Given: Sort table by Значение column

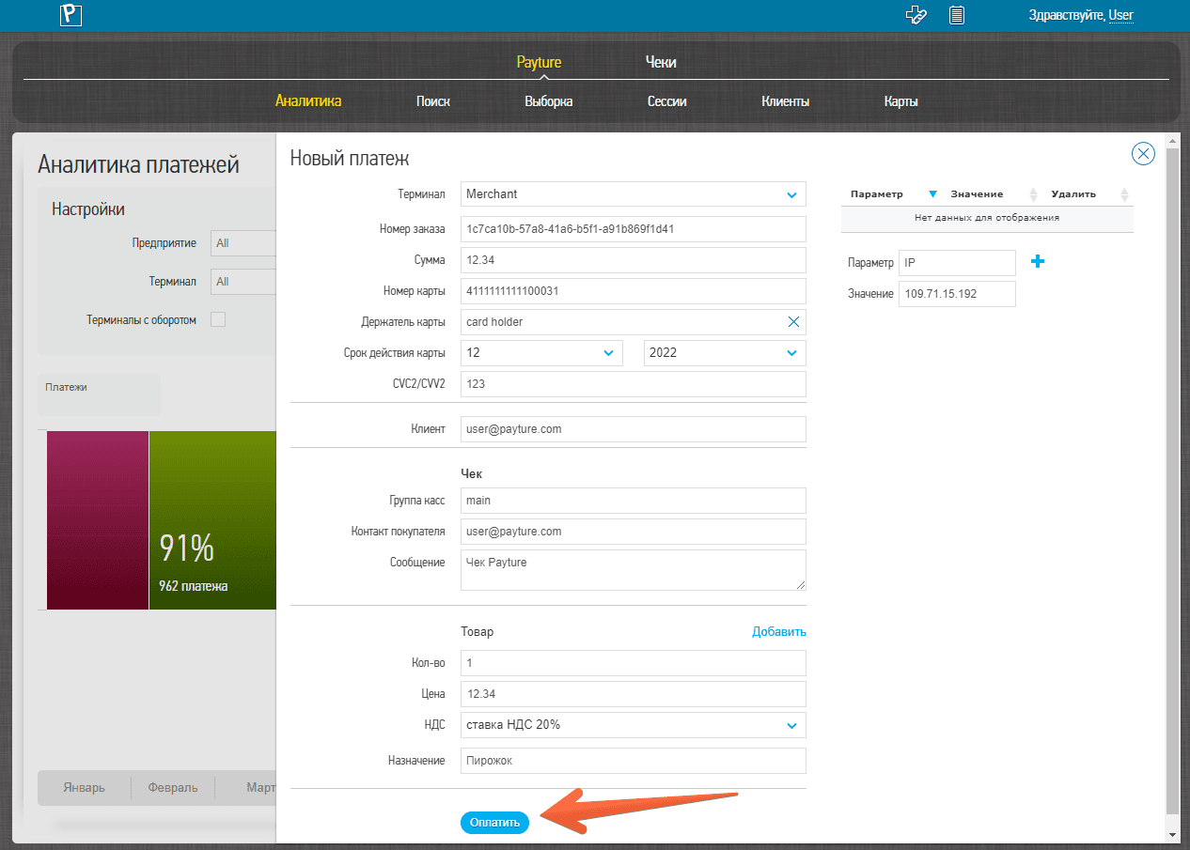Looking at the screenshot, I should pyautogui.click(x=1033, y=194).
